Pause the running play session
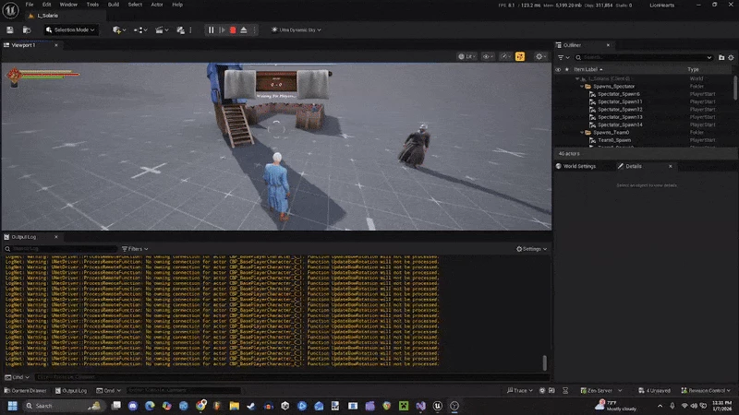This screenshot has height=415, width=739. [211, 30]
